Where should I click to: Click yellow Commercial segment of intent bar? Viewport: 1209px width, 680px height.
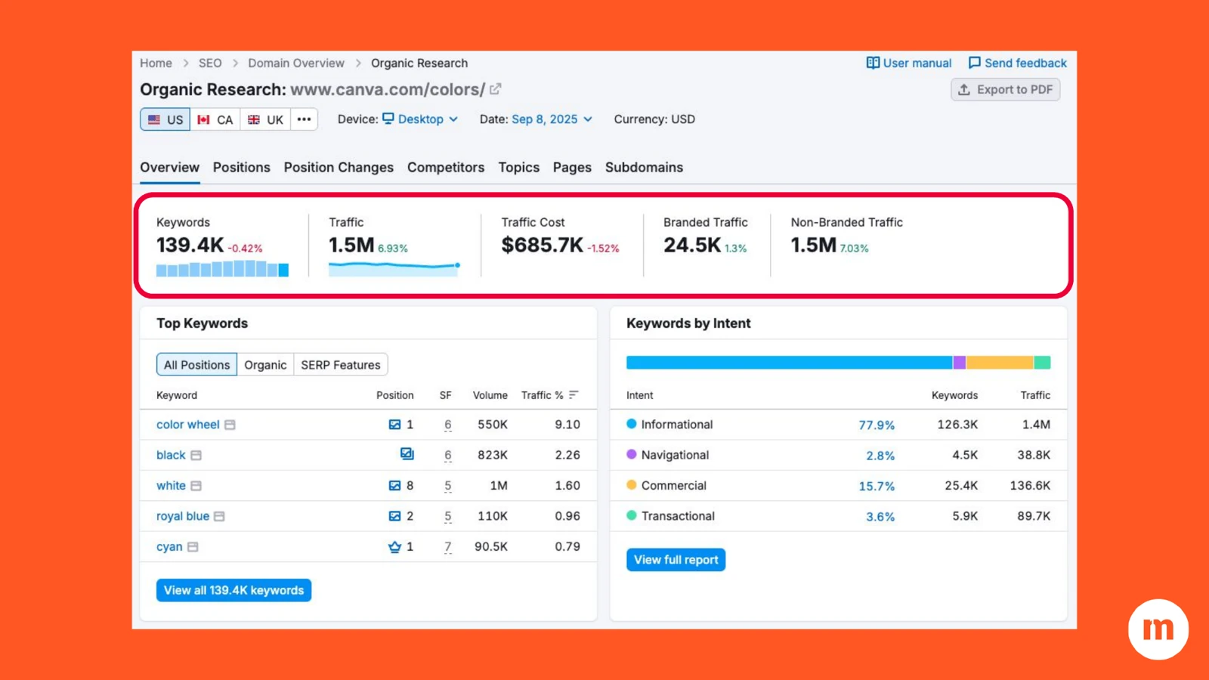(x=1000, y=363)
